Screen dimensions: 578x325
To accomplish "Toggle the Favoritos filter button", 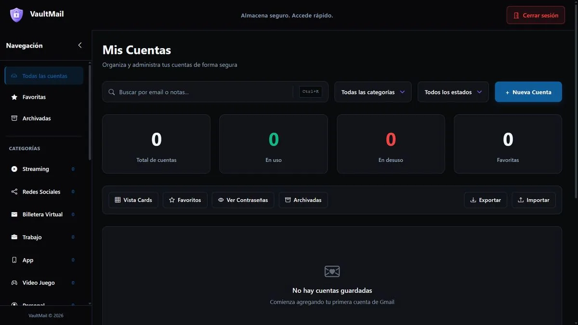I will (x=185, y=200).
